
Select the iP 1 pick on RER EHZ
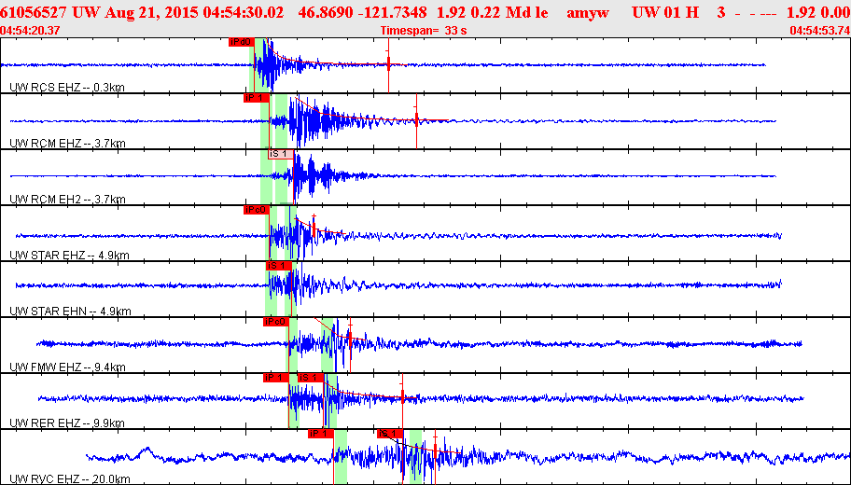coord(275,378)
